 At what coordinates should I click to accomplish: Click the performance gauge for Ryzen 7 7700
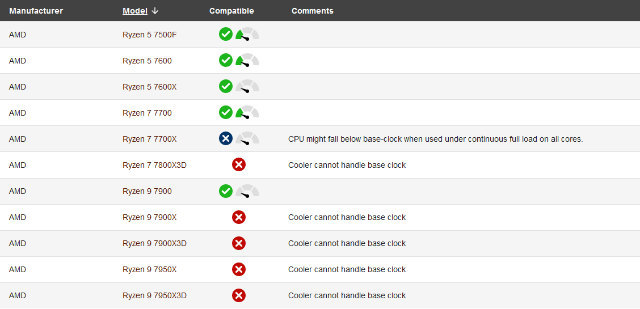247,112
